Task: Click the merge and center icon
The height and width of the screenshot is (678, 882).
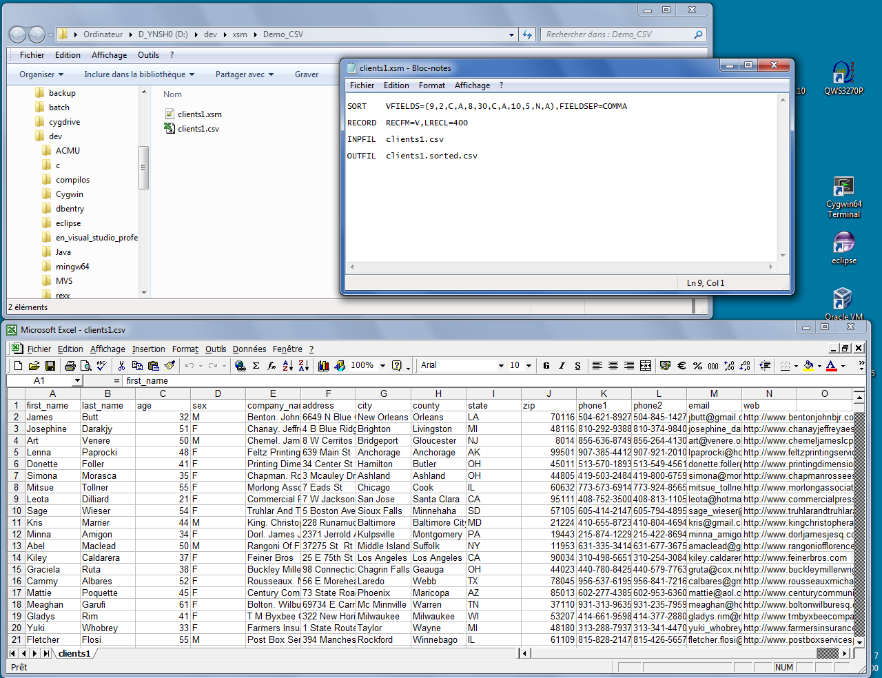Action: pos(646,366)
